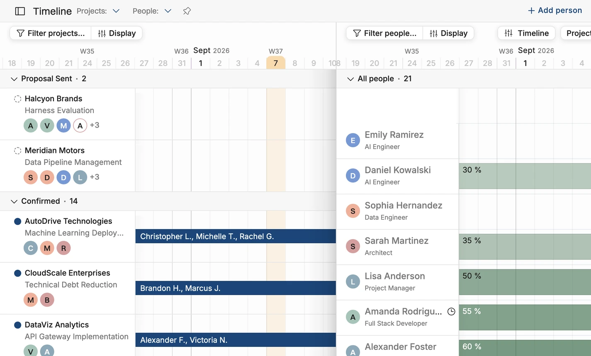Click Halcyon Brands dashed status icon

click(17, 99)
